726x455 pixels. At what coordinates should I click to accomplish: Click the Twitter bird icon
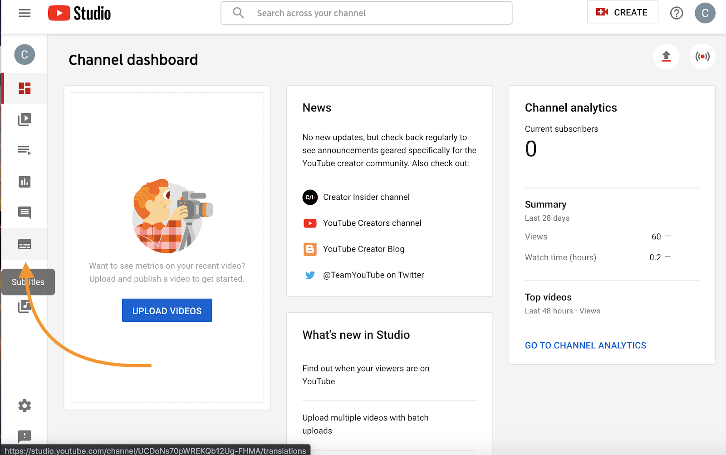tap(310, 275)
